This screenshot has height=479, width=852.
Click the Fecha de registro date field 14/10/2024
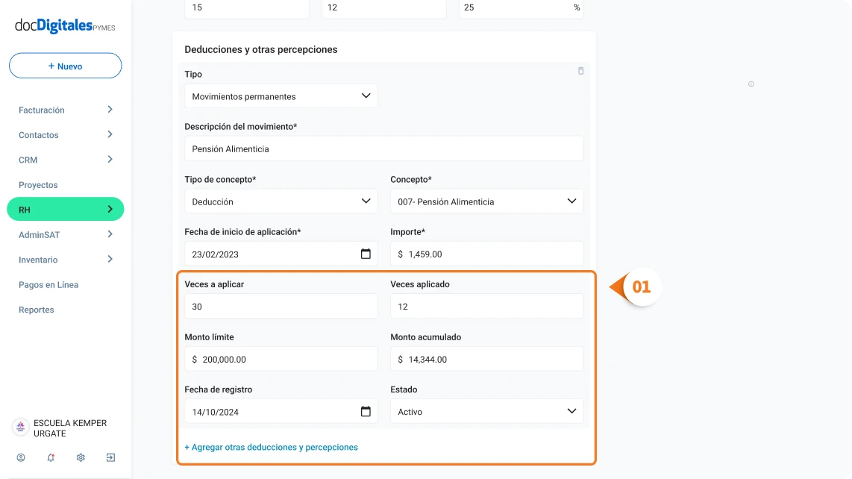point(281,412)
